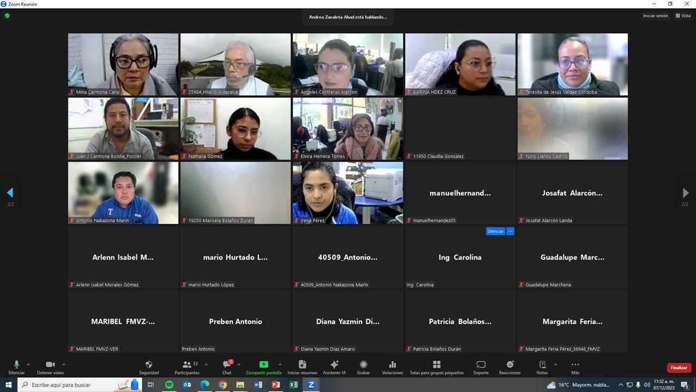Click the red Finalizar button
The width and height of the screenshot is (696, 392).
click(x=679, y=367)
